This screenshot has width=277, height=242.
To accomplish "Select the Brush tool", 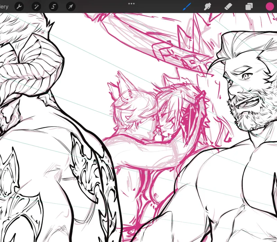I will 187,7.
